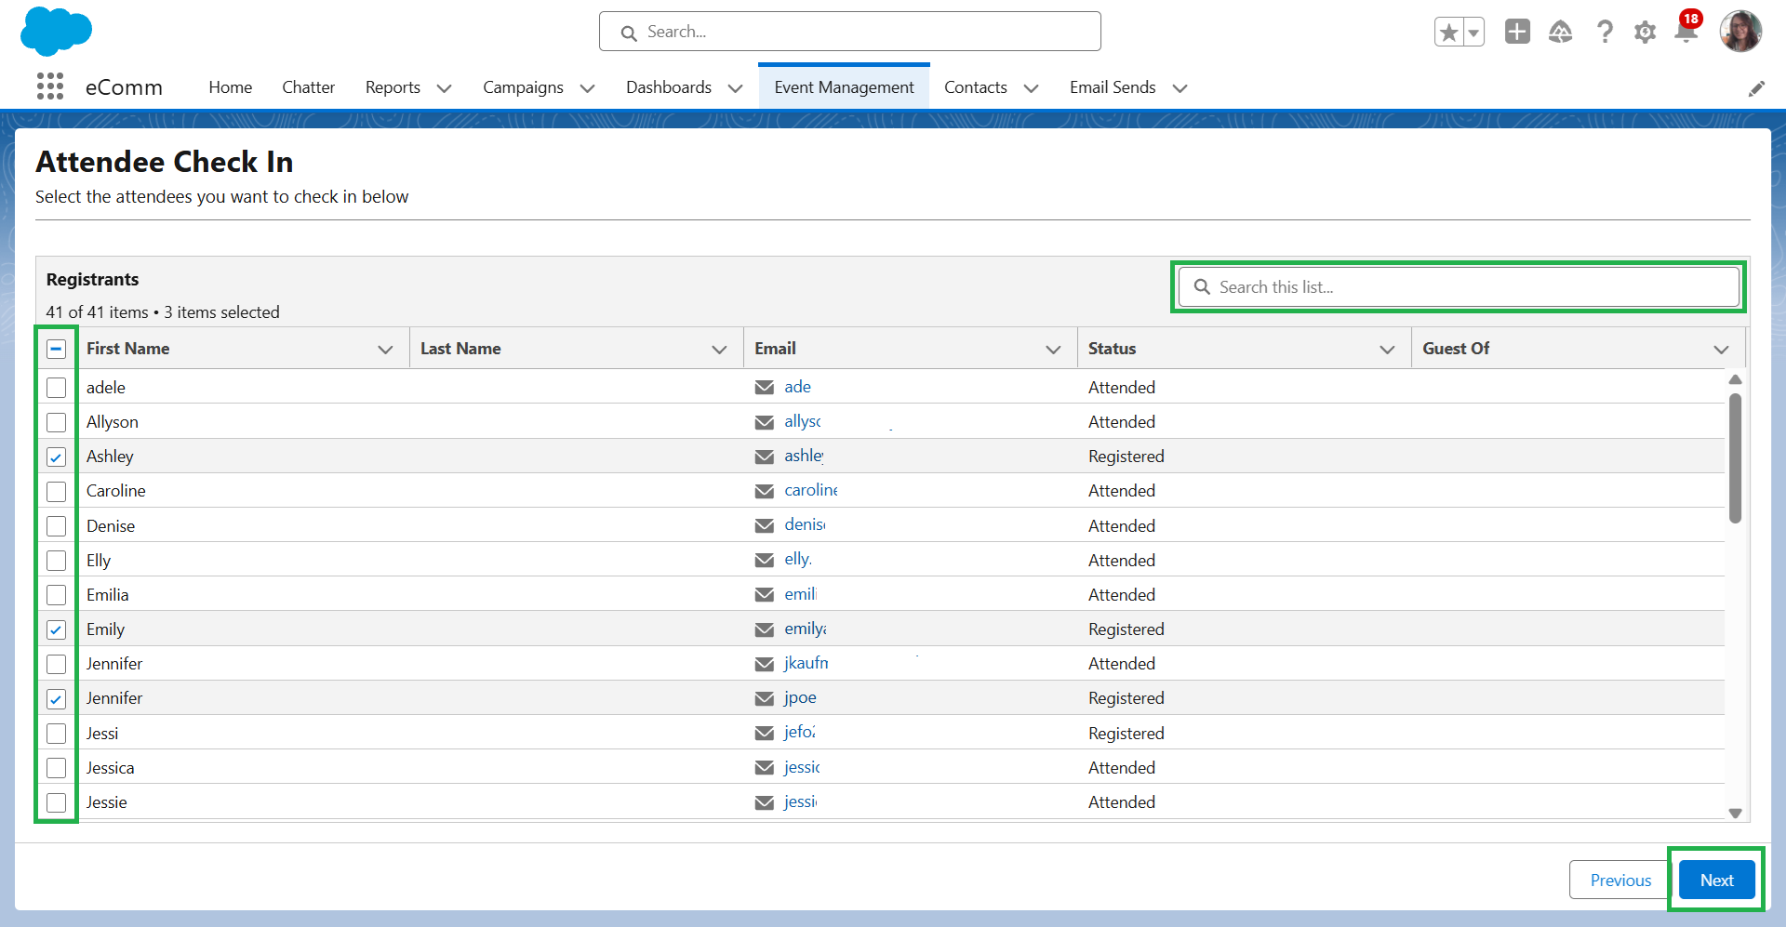View notifications bell with 18 badge
Viewport: 1786px width, 927px height.
[1686, 32]
